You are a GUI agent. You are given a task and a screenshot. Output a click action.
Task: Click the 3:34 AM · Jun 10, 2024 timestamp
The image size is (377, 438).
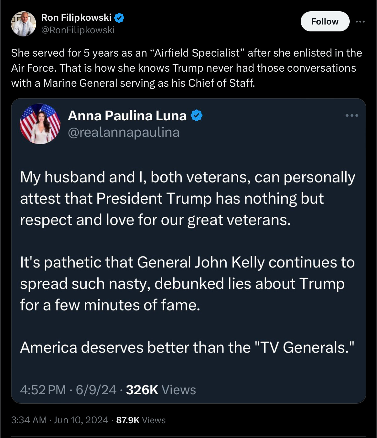[x=60, y=420]
